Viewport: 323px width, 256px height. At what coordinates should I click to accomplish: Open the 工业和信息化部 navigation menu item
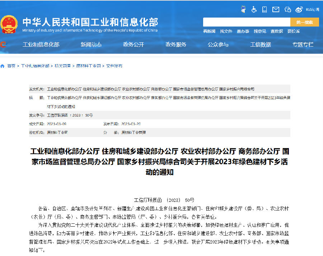(41, 44)
